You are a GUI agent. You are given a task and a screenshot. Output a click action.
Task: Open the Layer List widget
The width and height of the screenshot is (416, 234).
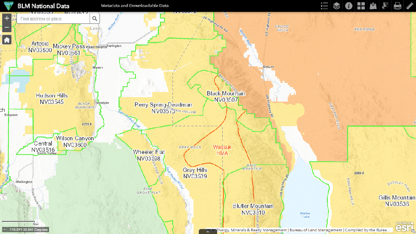pyautogui.click(x=336, y=6)
